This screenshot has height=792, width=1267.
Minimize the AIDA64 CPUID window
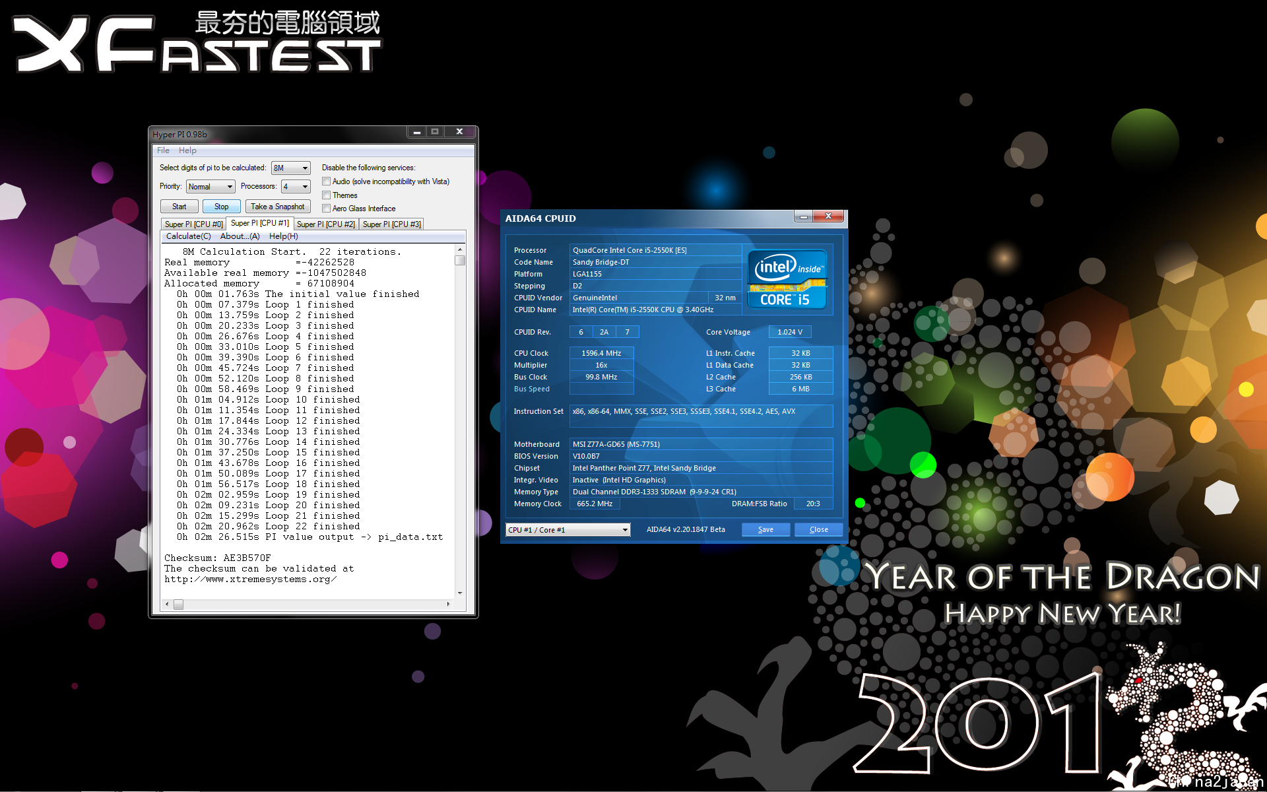point(804,216)
